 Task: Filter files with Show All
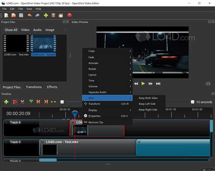[x=11, y=30]
